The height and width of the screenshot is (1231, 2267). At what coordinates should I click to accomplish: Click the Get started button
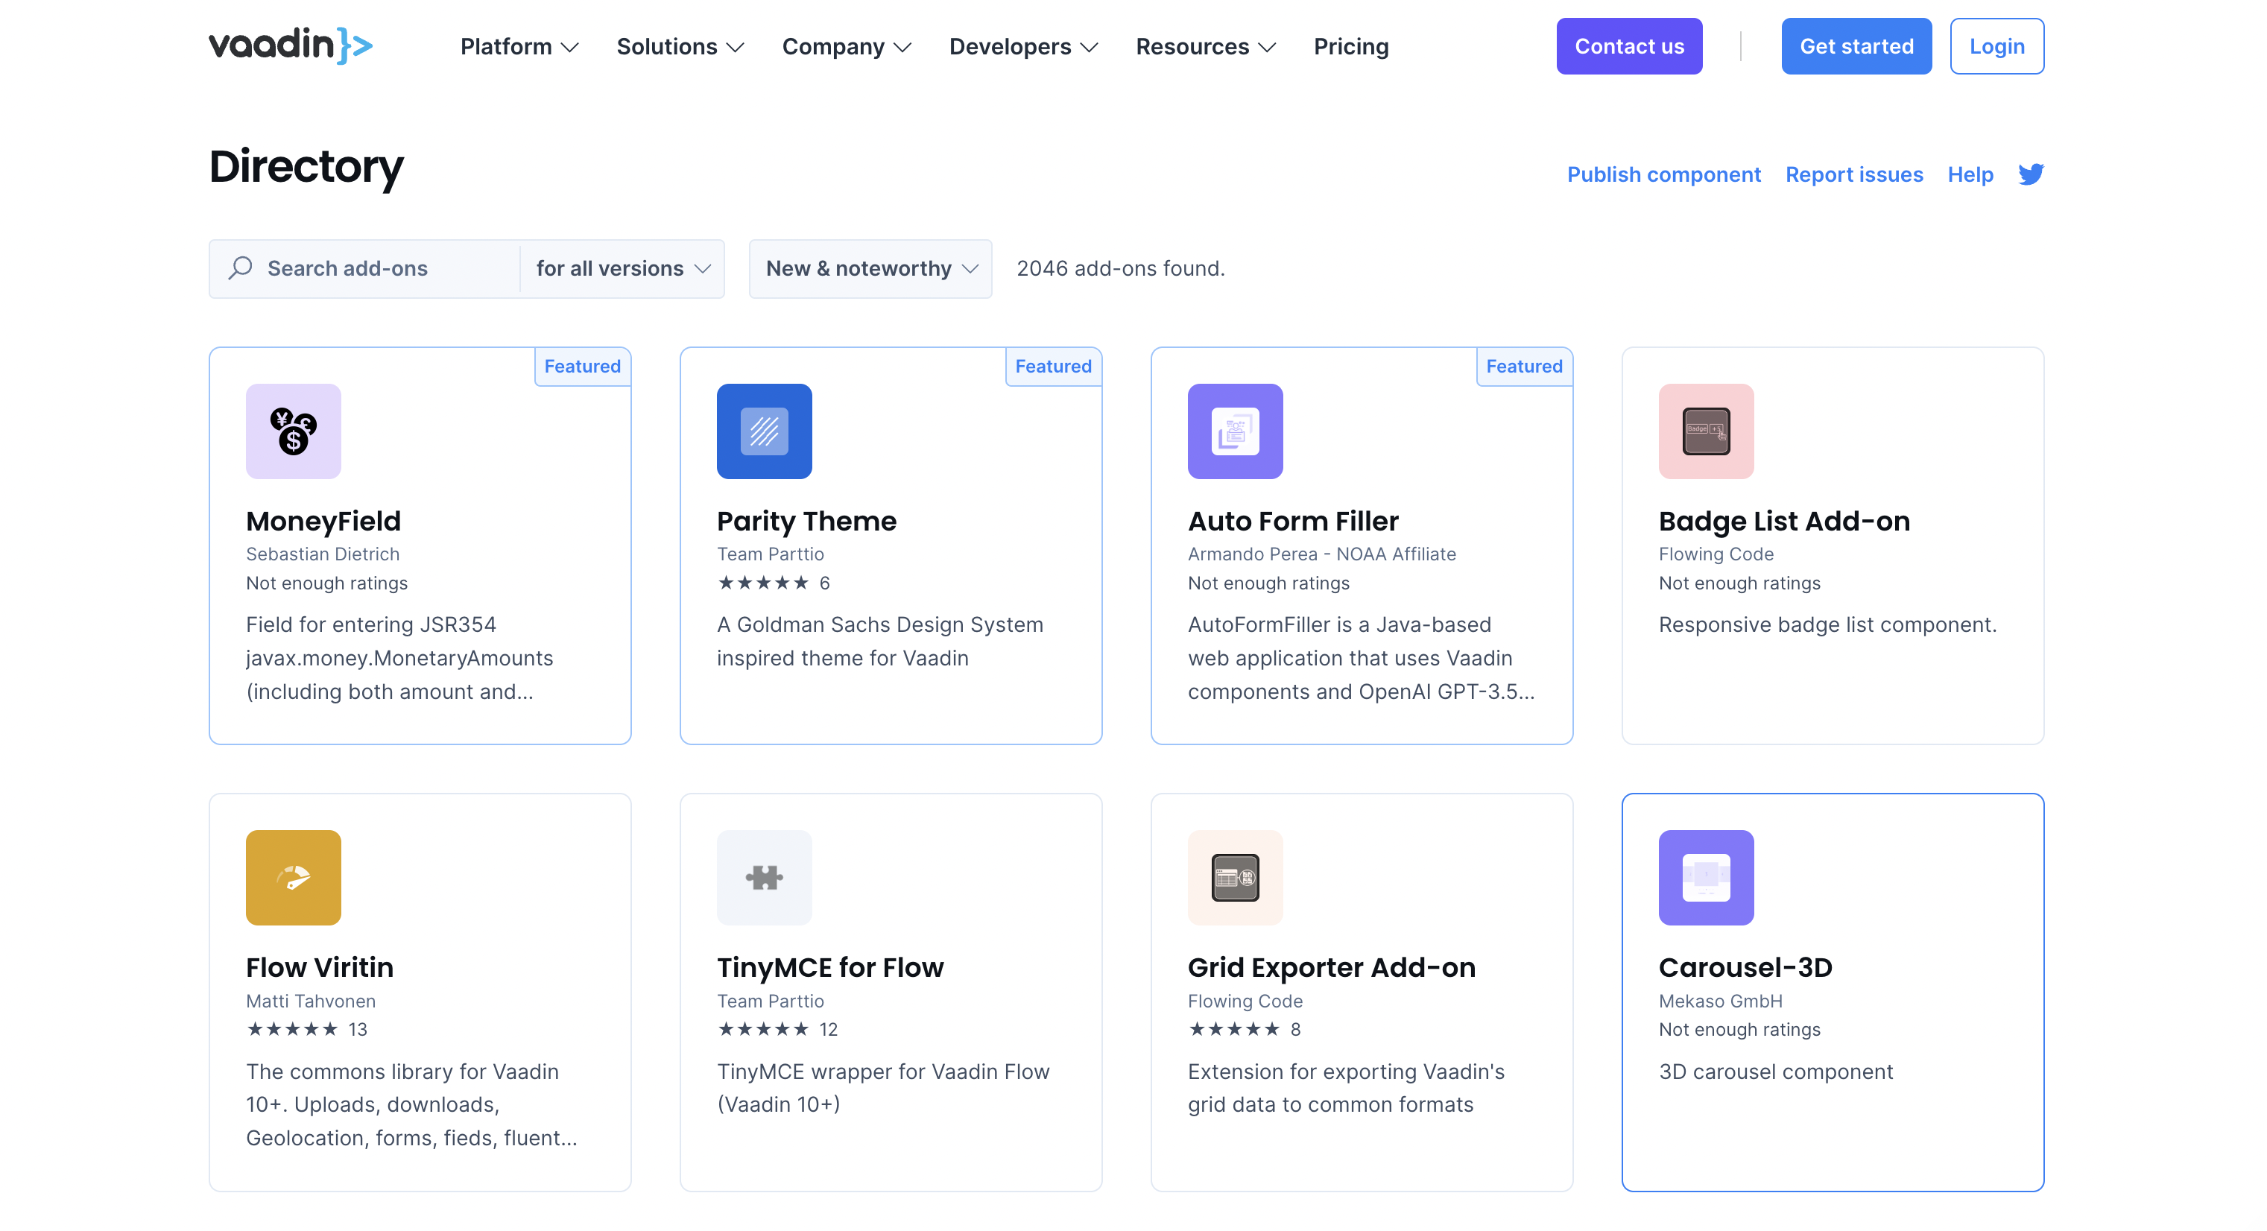click(1853, 45)
